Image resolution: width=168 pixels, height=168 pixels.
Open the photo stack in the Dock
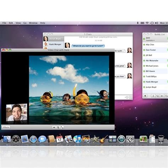(143, 139)
